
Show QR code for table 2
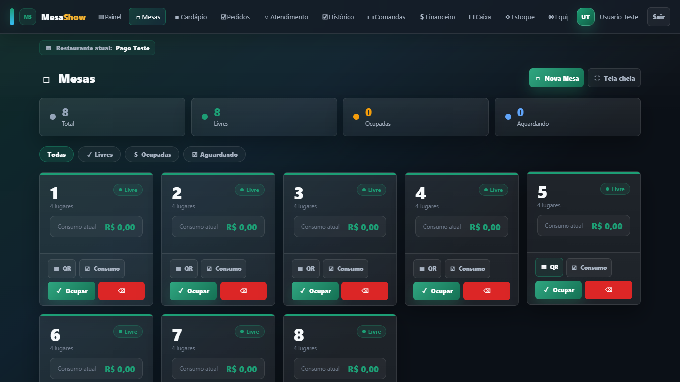(184, 269)
